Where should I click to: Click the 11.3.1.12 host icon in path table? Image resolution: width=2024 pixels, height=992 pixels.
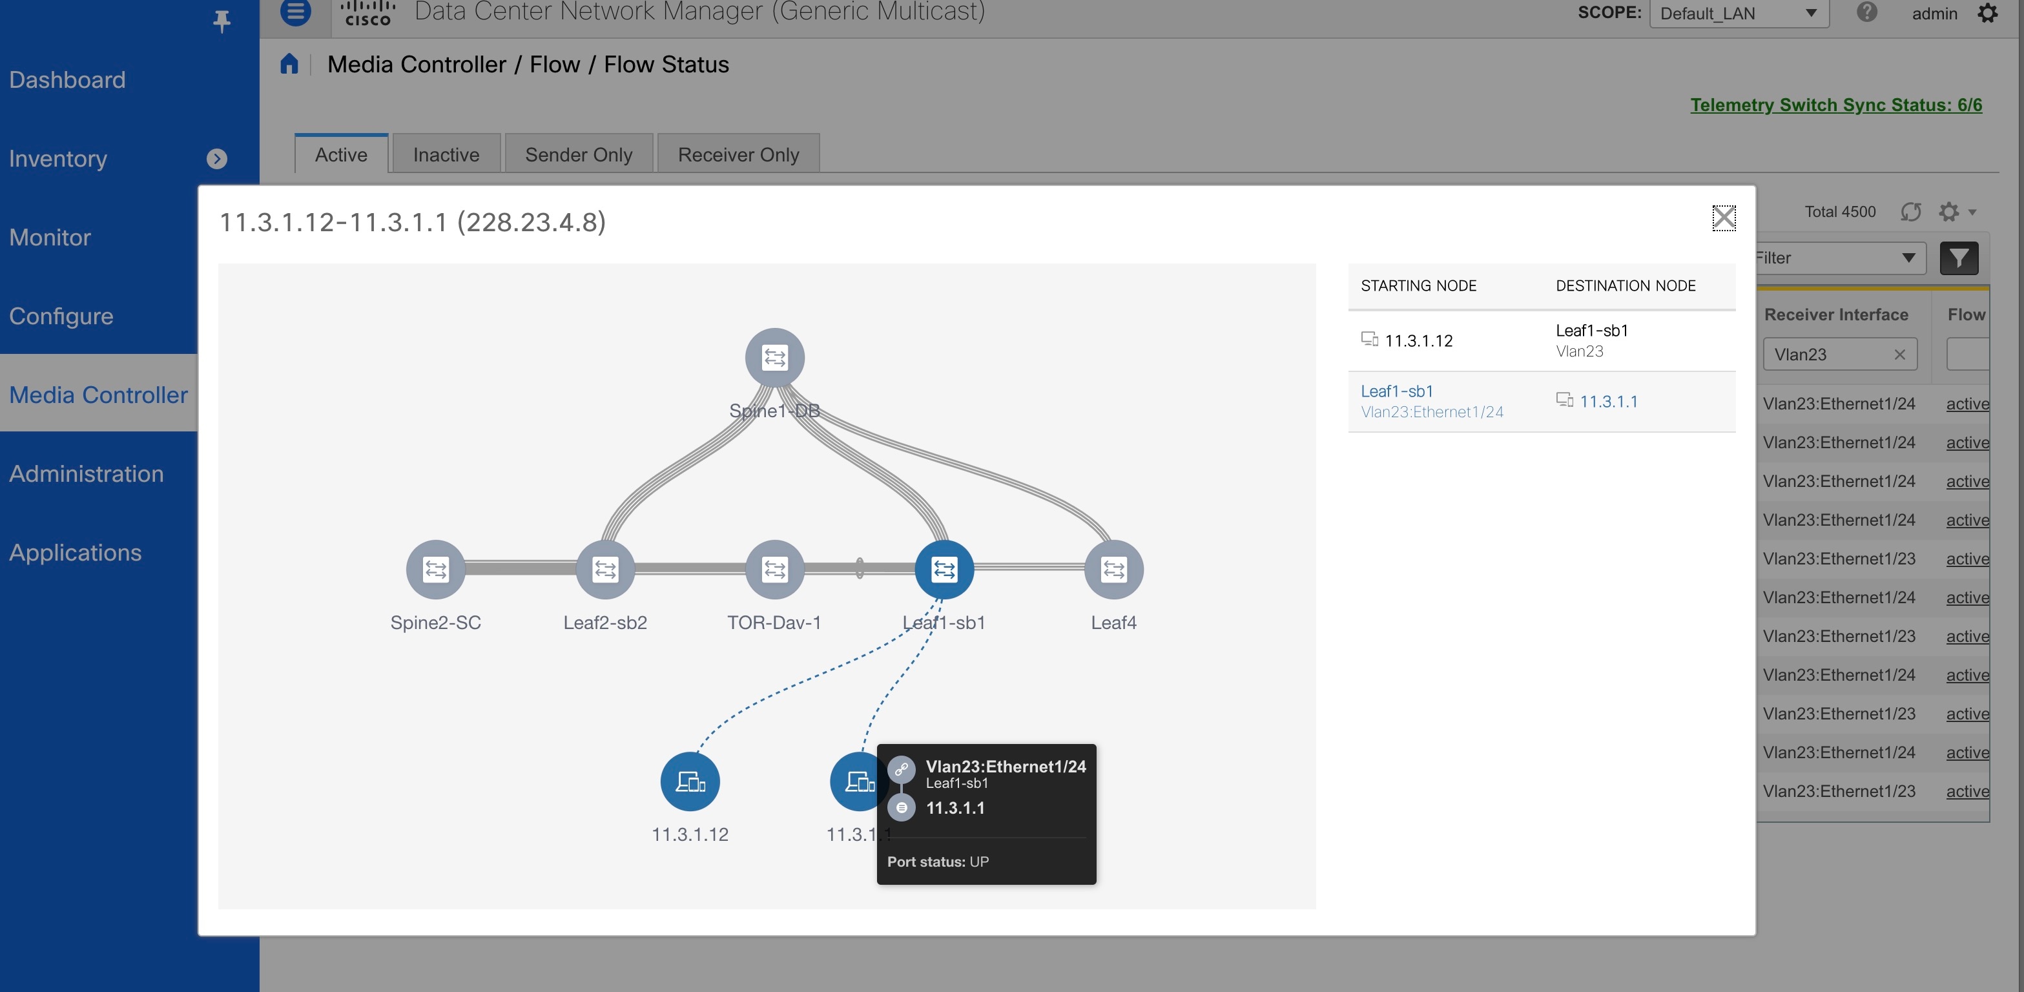click(1370, 338)
